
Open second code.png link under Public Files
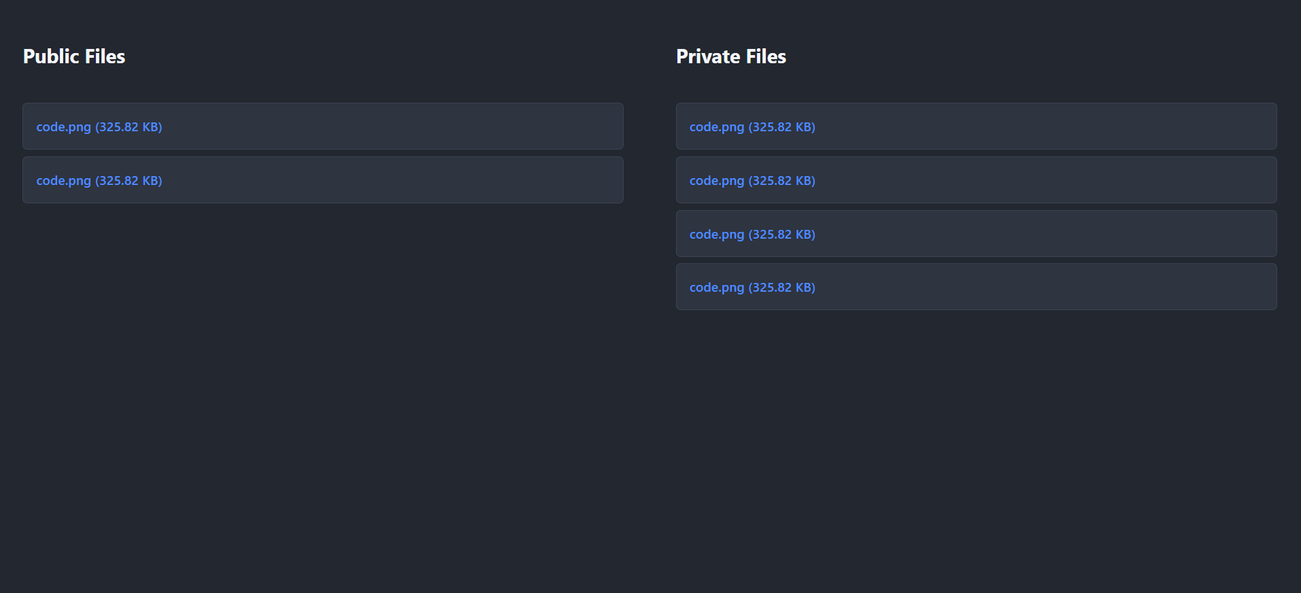click(x=63, y=181)
